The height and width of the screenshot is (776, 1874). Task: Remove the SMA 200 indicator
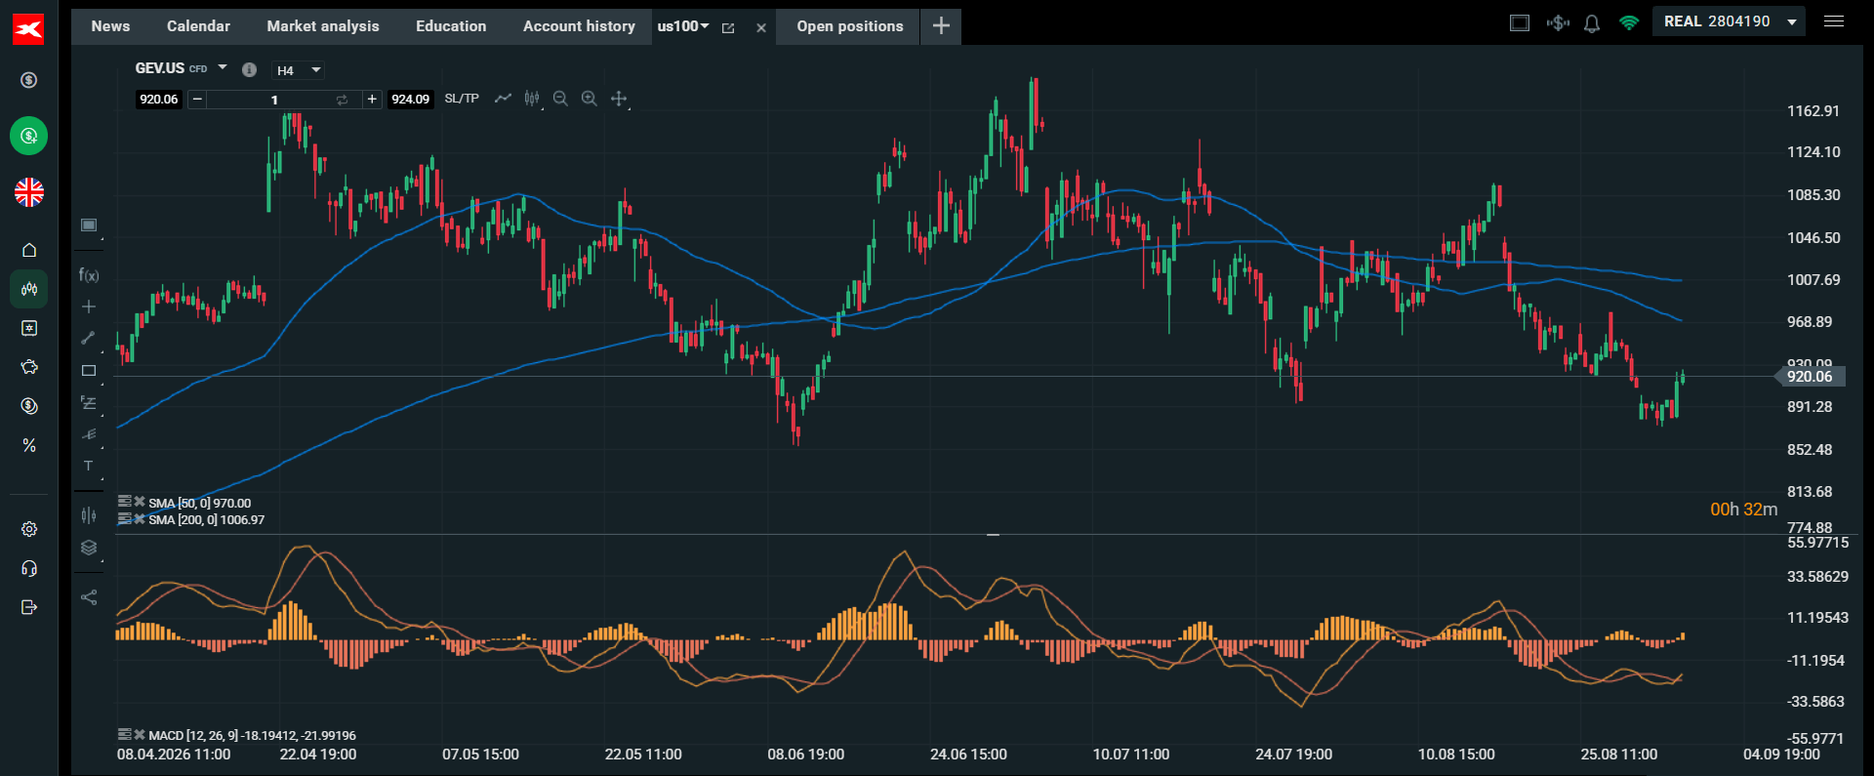coord(140,518)
